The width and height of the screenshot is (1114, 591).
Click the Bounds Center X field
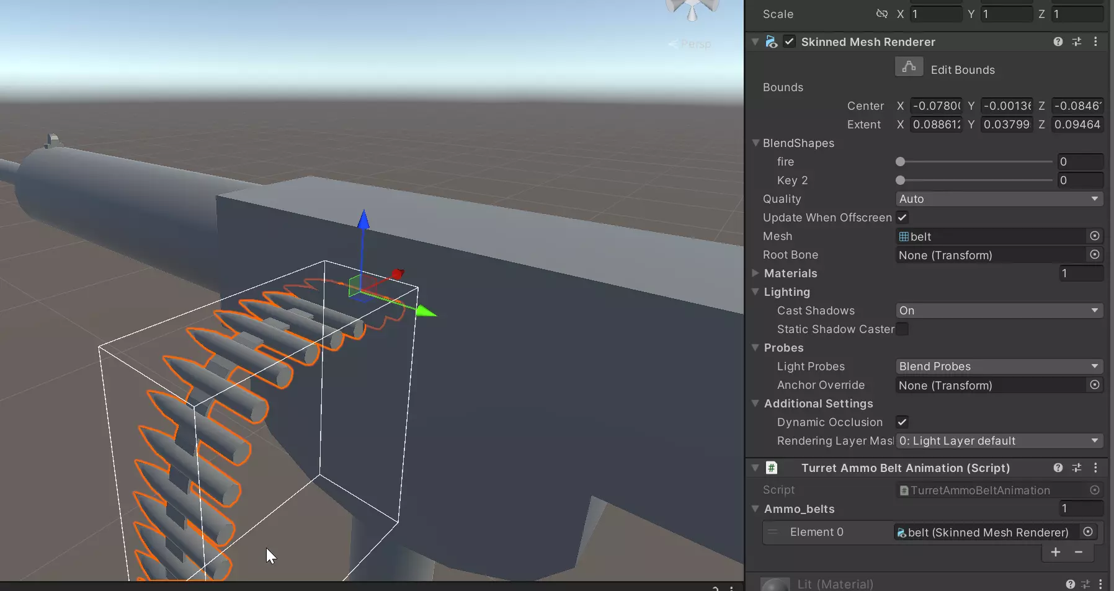[x=935, y=105]
